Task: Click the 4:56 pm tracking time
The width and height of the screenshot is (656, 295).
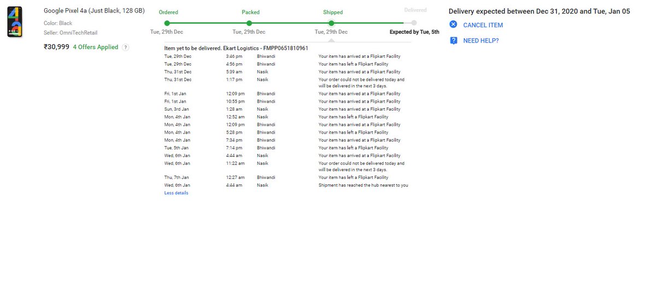Action: coord(234,64)
